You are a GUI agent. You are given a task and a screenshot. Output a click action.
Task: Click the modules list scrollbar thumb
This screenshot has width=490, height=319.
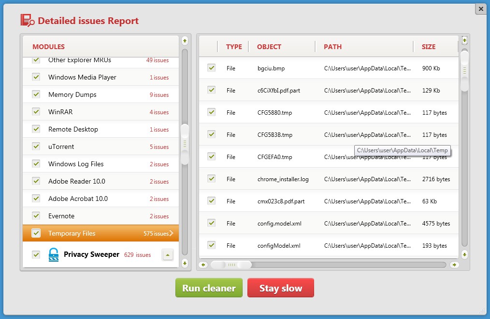185,144
